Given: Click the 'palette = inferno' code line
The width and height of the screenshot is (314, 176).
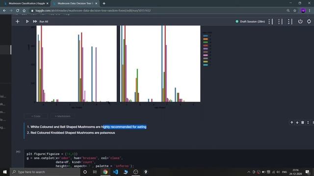Looking at the screenshot, I should (x=95, y=166).
